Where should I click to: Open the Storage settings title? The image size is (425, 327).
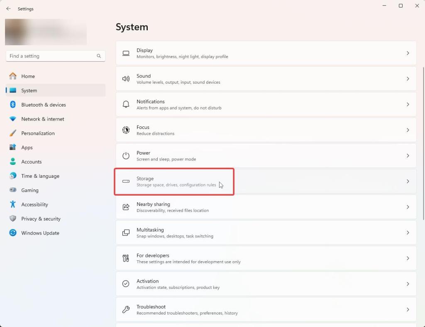click(x=145, y=179)
